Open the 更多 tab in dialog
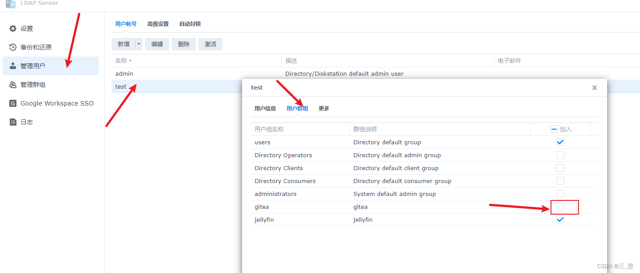The image size is (640, 273). pos(324,109)
